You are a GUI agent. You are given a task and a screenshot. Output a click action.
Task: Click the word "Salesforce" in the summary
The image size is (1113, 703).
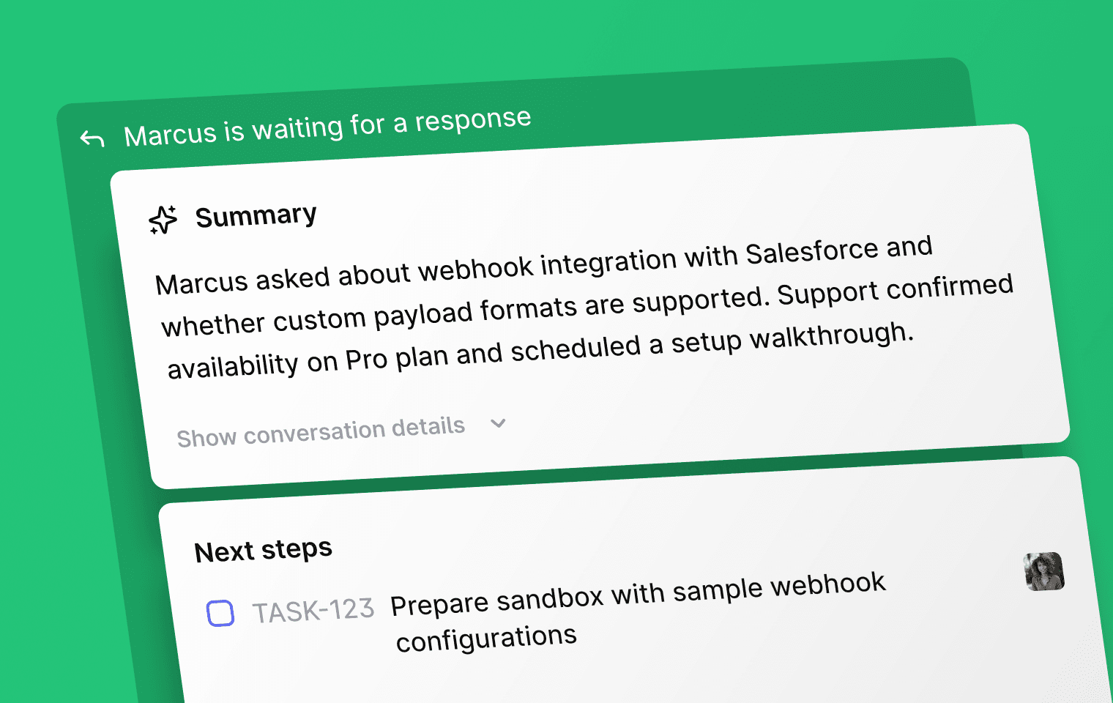tap(811, 252)
